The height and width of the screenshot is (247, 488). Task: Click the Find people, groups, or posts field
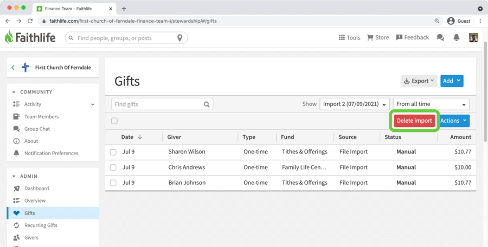click(126, 38)
